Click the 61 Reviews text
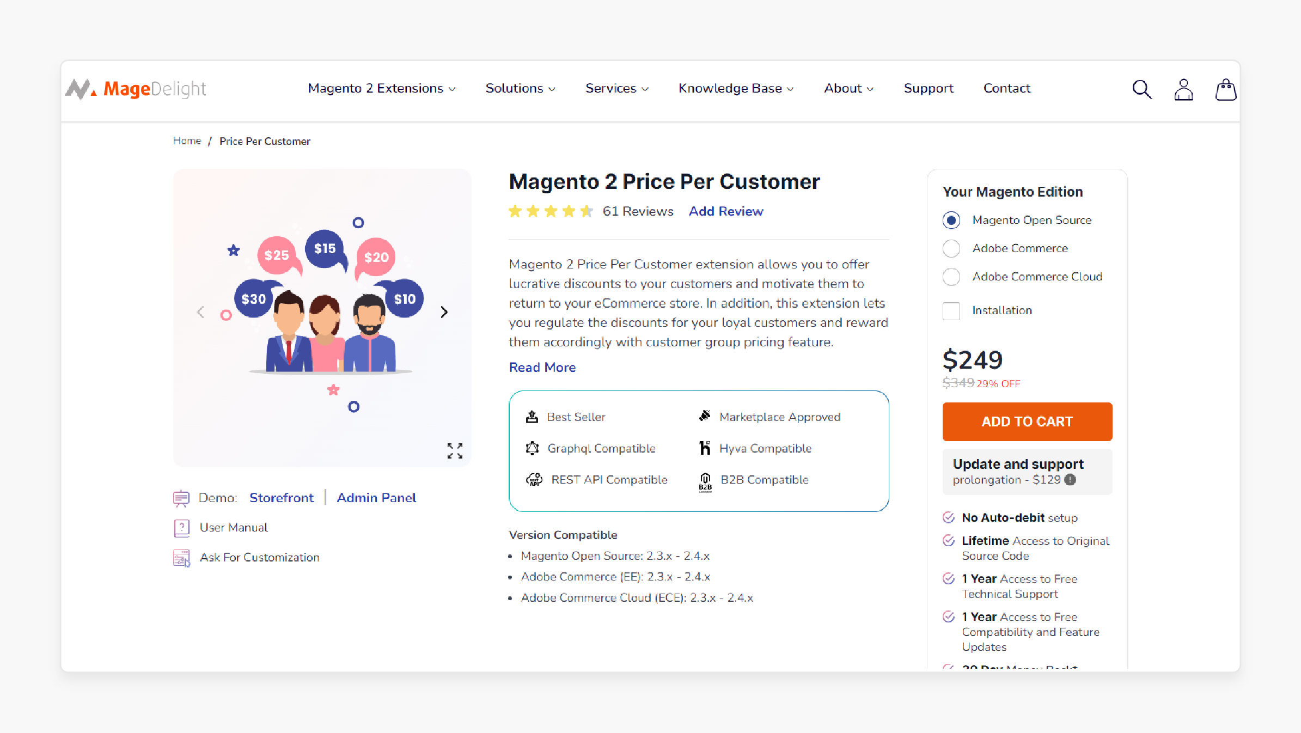Image resolution: width=1301 pixels, height=733 pixels. click(638, 211)
